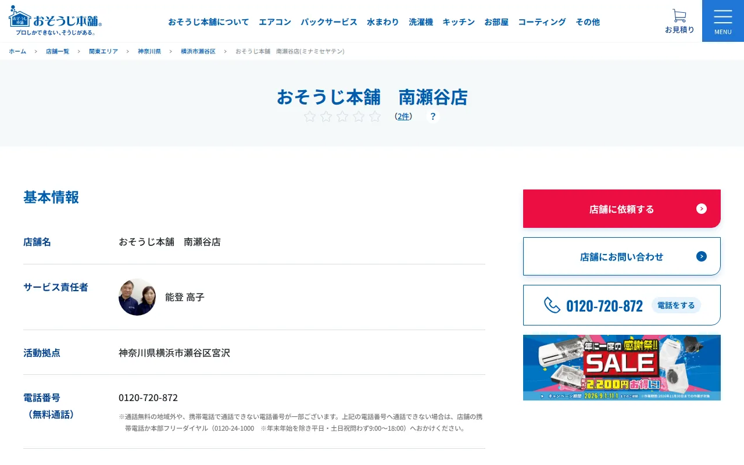744x465 pixels.
Task: Click the 神奈川県横浜市瀬谷区宮沢 address text
Action: tap(174, 353)
